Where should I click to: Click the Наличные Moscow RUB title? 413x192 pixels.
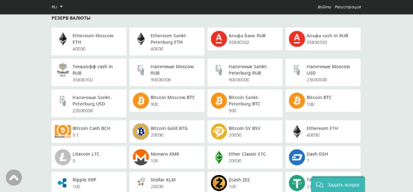[172, 70]
